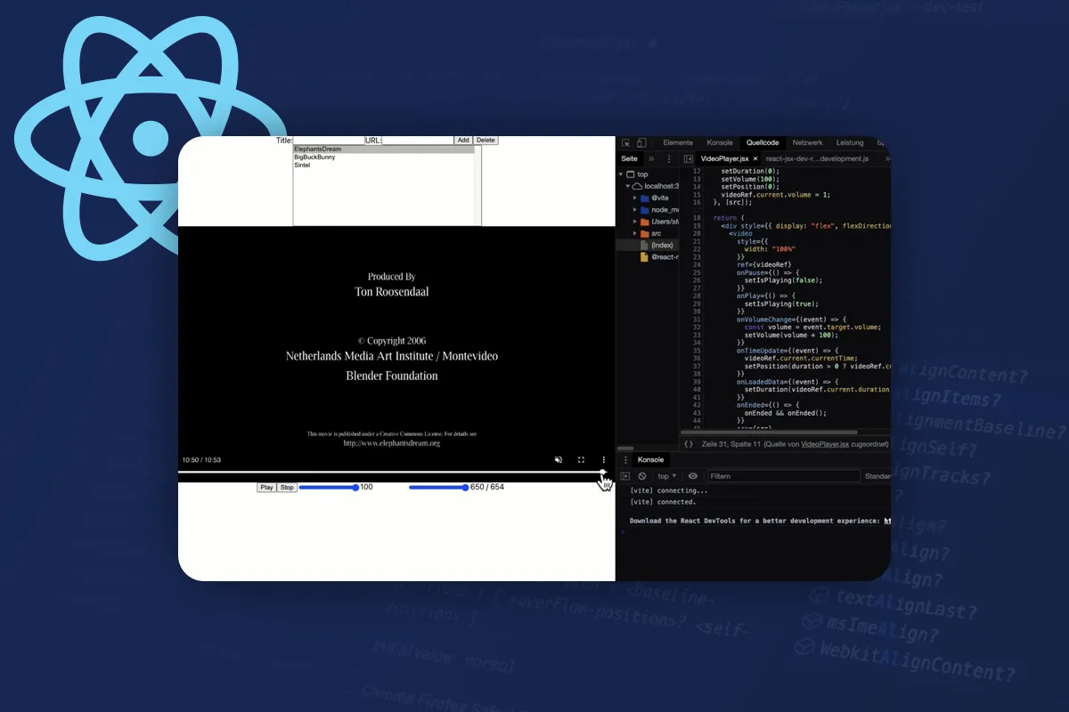
Task: Select the Quellcode tab
Action: click(x=763, y=142)
